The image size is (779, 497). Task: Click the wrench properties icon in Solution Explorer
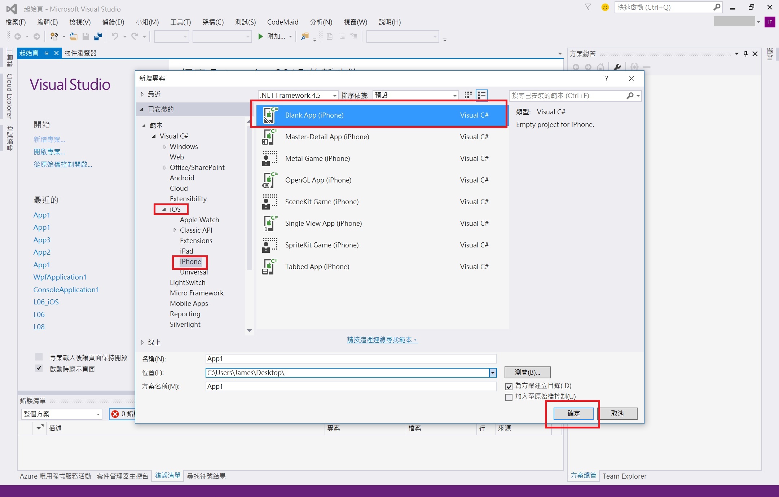point(617,67)
